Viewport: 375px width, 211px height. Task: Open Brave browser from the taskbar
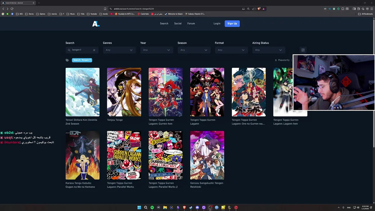pos(184,207)
